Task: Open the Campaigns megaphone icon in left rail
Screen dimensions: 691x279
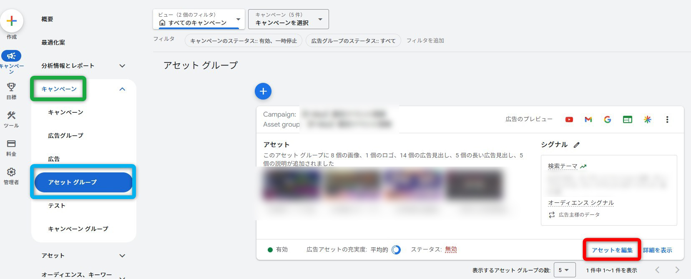Action: (x=11, y=56)
